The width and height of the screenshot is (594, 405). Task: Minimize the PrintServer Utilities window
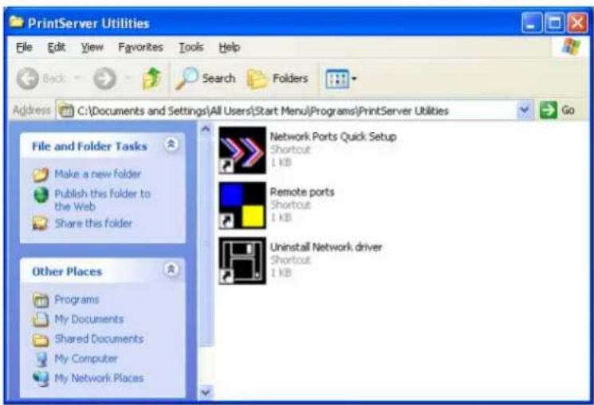(x=532, y=23)
